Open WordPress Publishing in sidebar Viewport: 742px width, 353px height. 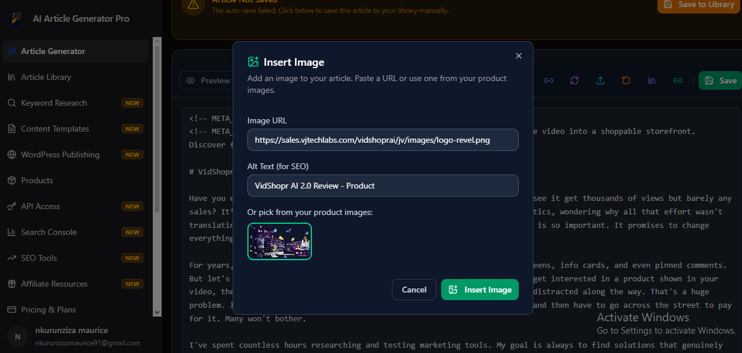click(75, 154)
